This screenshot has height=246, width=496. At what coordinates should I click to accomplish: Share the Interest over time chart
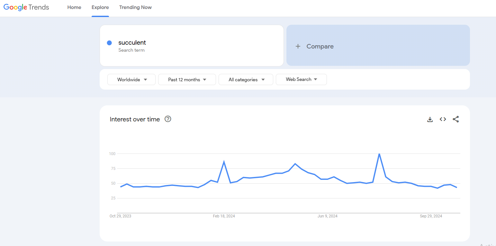point(456,119)
